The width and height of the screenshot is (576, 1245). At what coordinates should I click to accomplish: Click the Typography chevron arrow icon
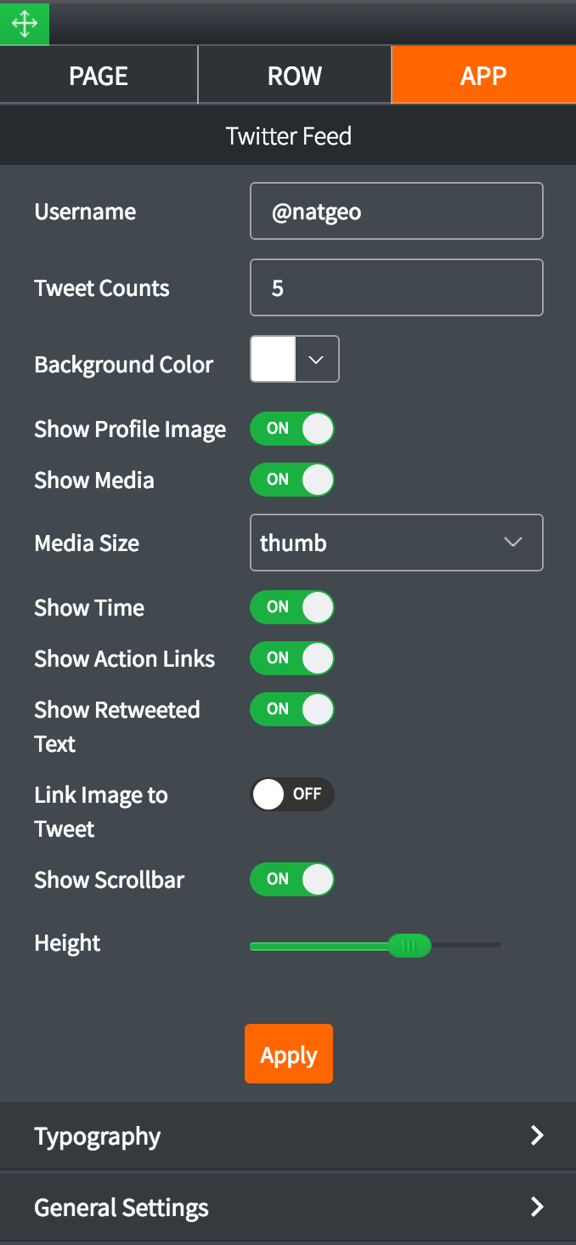point(536,1135)
